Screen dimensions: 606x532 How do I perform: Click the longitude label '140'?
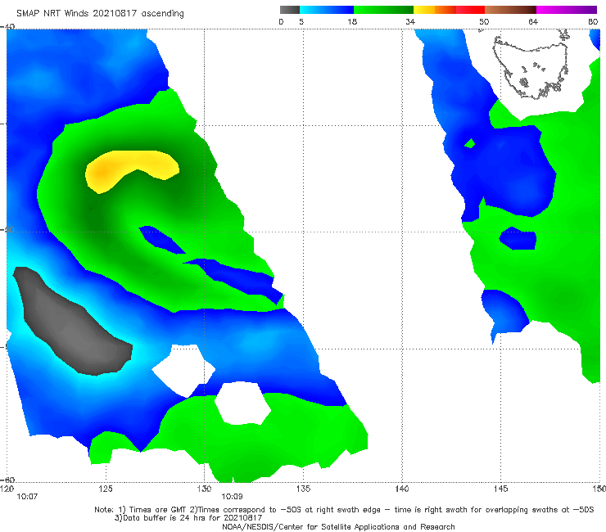402,489
